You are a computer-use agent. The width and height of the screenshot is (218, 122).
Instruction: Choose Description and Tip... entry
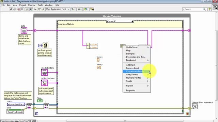tap(137, 57)
